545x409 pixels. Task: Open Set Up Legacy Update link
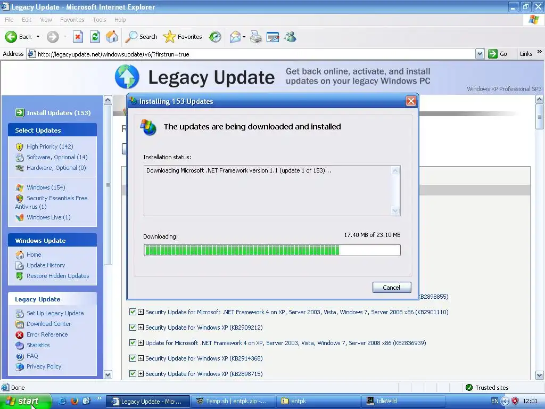click(x=55, y=313)
